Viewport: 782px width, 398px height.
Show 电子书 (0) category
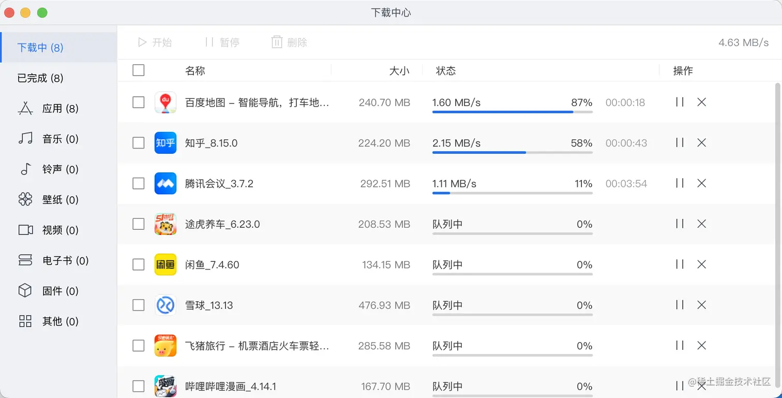[58, 261]
